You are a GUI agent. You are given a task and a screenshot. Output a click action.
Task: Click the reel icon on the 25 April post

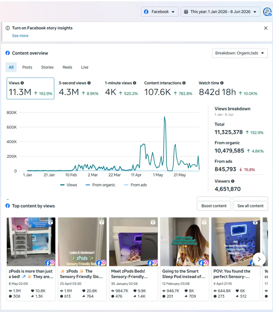(102, 222)
